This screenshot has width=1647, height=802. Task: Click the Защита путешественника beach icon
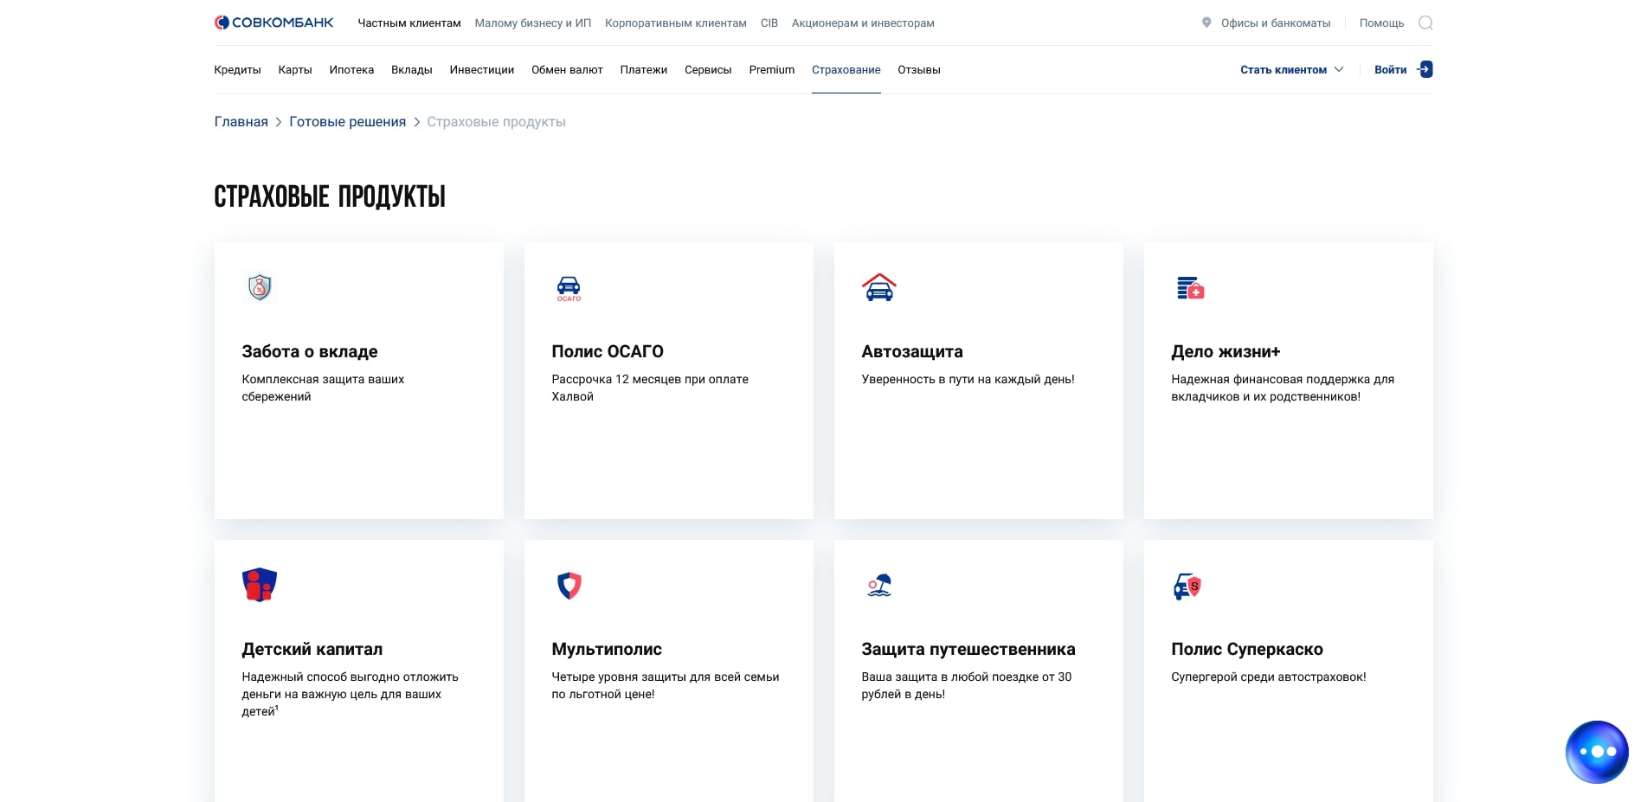[x=878, y=585]
